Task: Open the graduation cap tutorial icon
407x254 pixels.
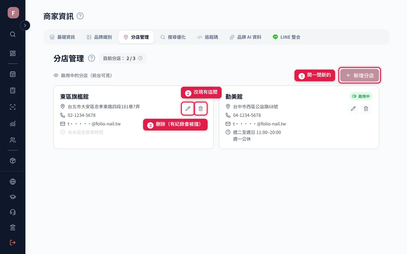Action: point(13,197)
